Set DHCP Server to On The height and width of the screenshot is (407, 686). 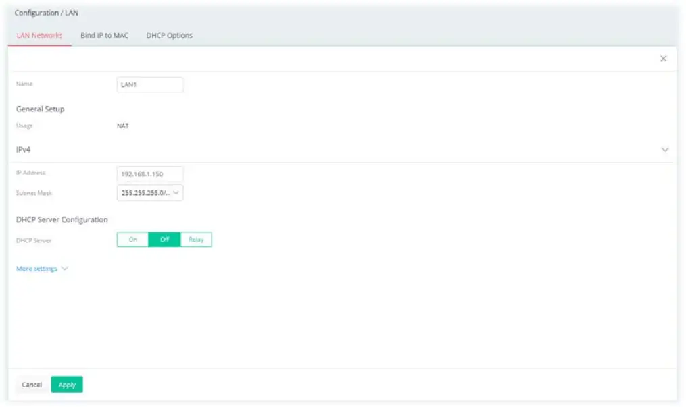coord(133,240)
